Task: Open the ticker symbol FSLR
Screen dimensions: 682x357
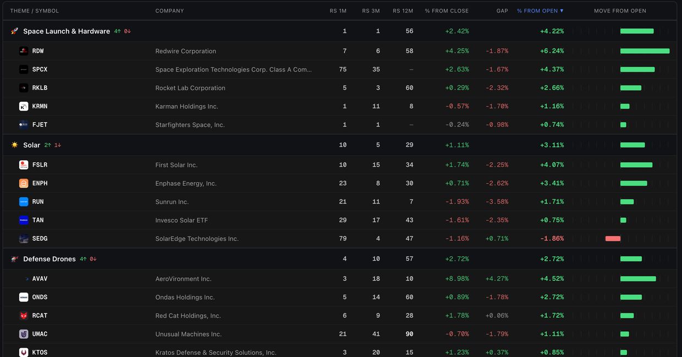Action: click(x=40, y=165)
